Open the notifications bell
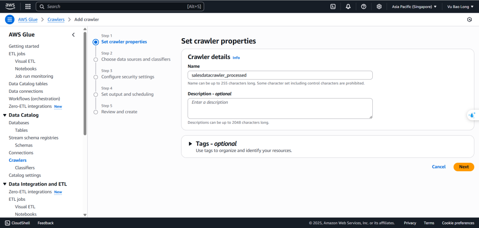479x228 pixels. 348,6
